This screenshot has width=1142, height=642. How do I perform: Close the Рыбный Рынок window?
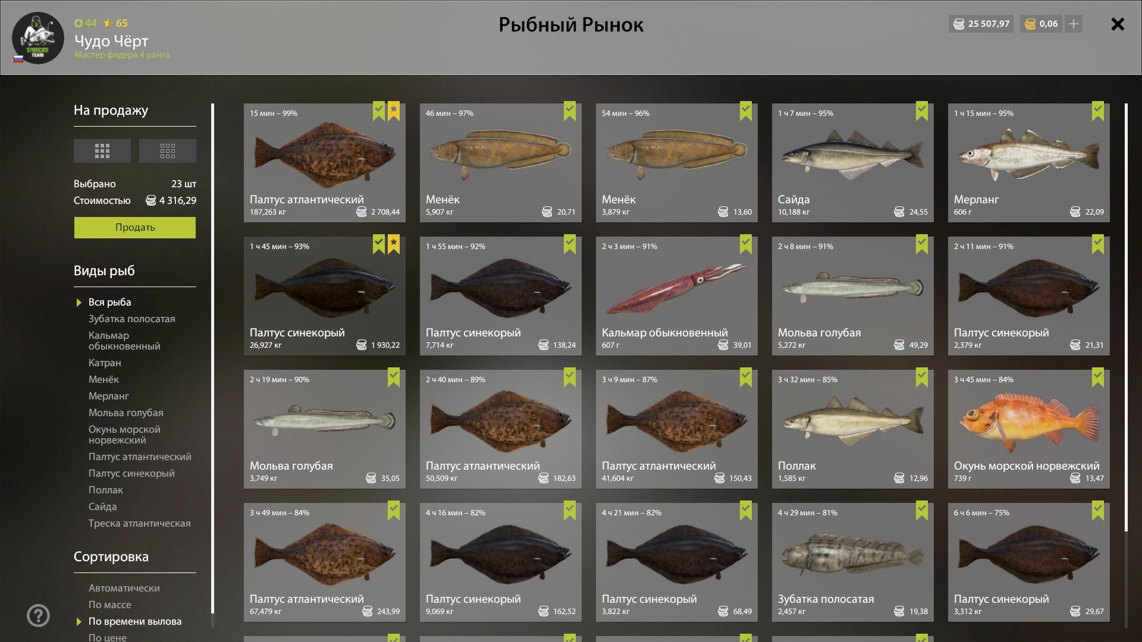point(1118,24)
